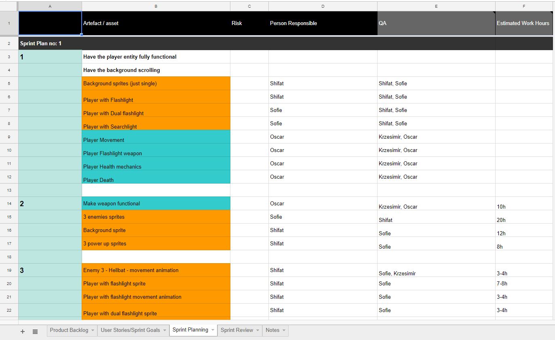
Task: Expand User Stories/Sprint Goals tab arrow menu
Action: click(x=165, y=330)
